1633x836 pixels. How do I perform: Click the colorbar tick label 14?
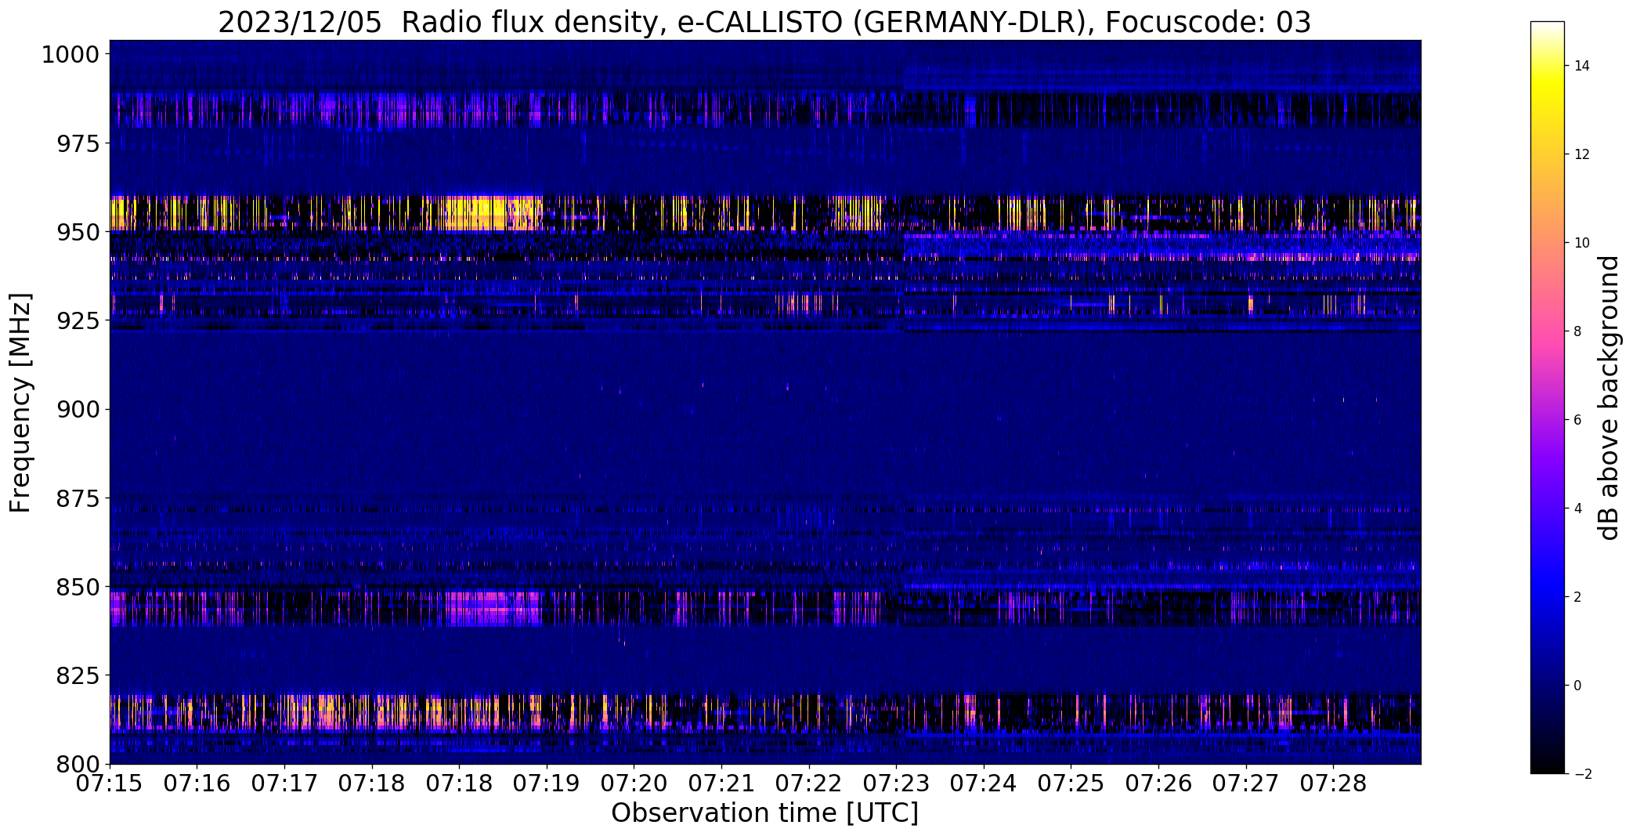(1581, 66)
